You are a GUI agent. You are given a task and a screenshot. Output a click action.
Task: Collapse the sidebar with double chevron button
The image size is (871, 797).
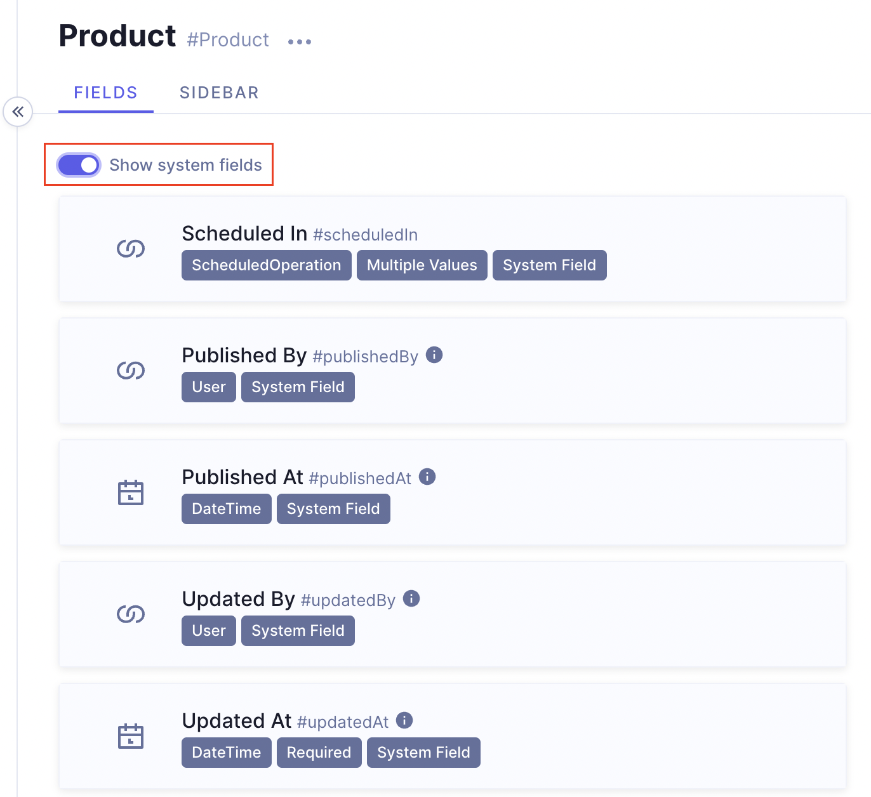pyautogui.click(x=18, y=112)
